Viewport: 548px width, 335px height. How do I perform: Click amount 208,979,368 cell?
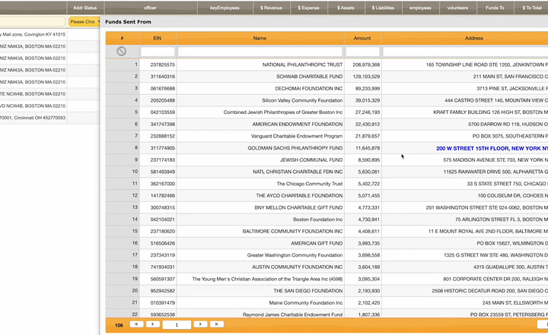[x=363, y=65]
